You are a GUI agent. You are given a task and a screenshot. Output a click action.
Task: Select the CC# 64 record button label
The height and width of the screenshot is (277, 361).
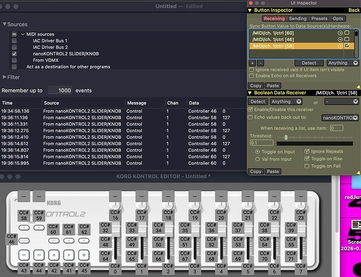[105, 256]
